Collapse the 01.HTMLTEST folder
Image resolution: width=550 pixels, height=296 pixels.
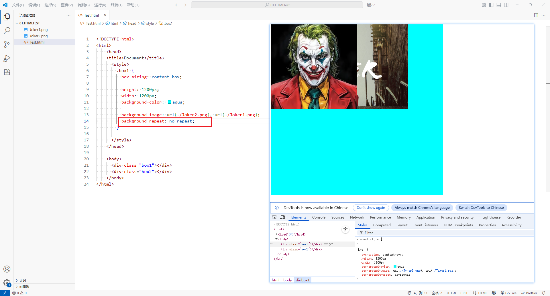click(17, 23)
